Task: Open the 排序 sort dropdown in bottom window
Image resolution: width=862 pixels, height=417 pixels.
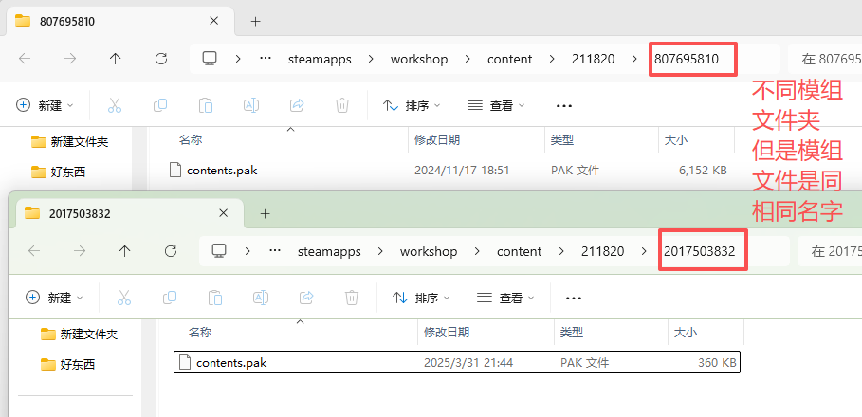Action: (x=421, y=298)
